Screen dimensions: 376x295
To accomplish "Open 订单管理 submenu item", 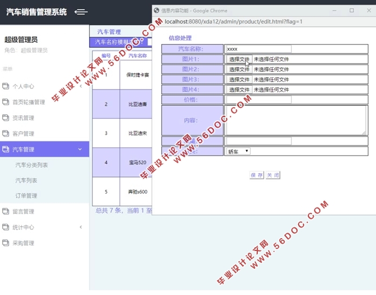I will click(x=26, y=196).
